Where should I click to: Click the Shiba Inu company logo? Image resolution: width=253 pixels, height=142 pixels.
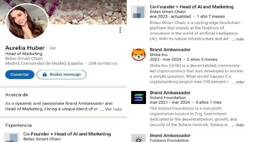[x=138, y=54]
